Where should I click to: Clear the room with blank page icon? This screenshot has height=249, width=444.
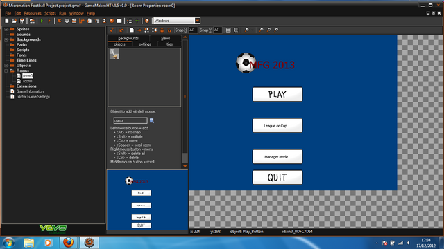[x=132, y=30]
